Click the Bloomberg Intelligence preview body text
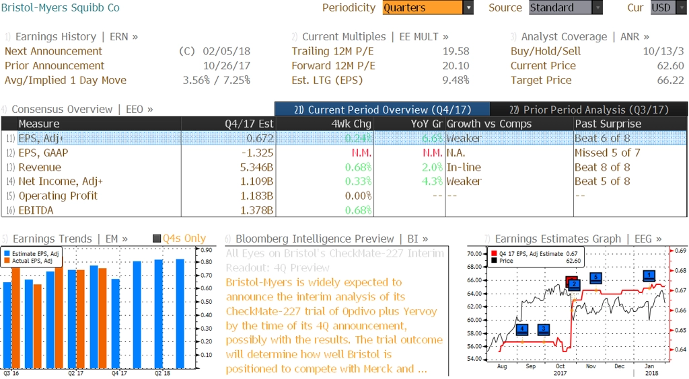 click(x=334, y=325)
